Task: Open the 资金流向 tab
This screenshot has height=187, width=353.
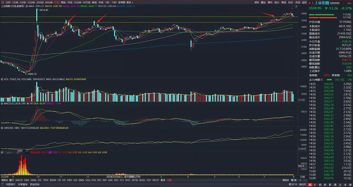Action: click(35, 185)
